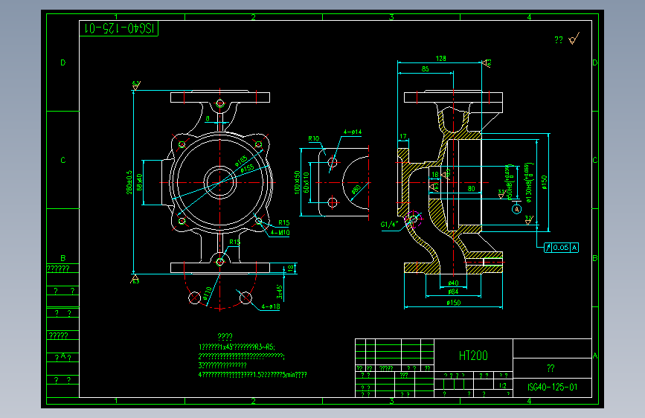This screenshot has width=645, height=418.
Task: Select zone letter D on left border
Action: click(x=63, y=62)
